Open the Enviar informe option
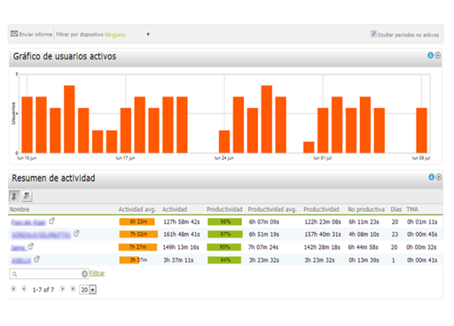The width and height of the screenshot is (454, 326). (x=35, y=35)
